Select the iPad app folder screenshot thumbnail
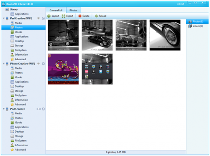The height and width of the screenshot is (156, 210). point(97,69)
